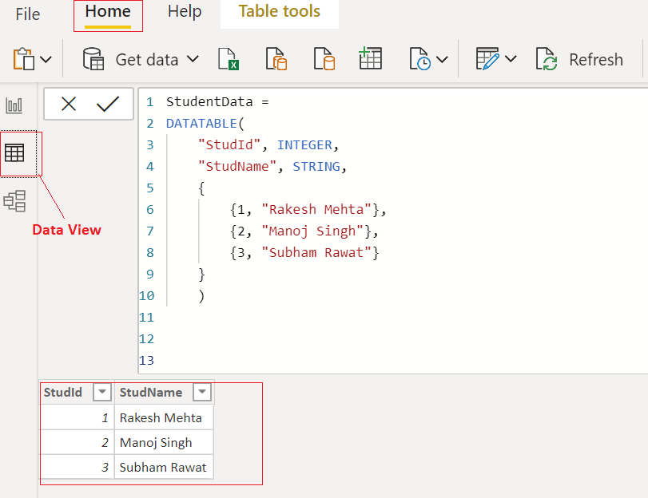Click the StudId cell with value 2
The width and height of the screenshot is (648, 498).
coord(78,442)
